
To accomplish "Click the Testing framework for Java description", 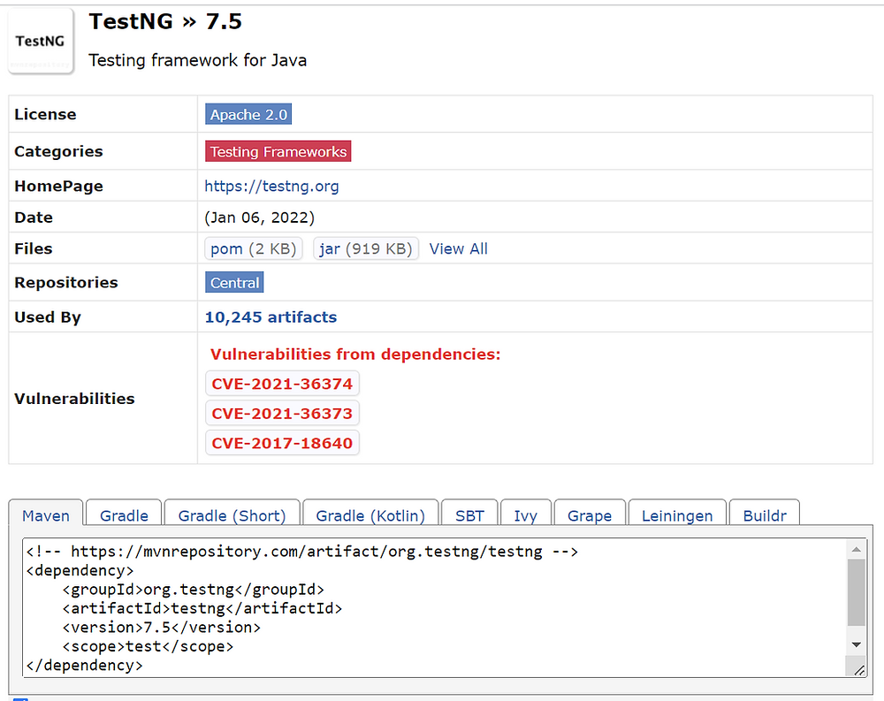I will (198, 60).
